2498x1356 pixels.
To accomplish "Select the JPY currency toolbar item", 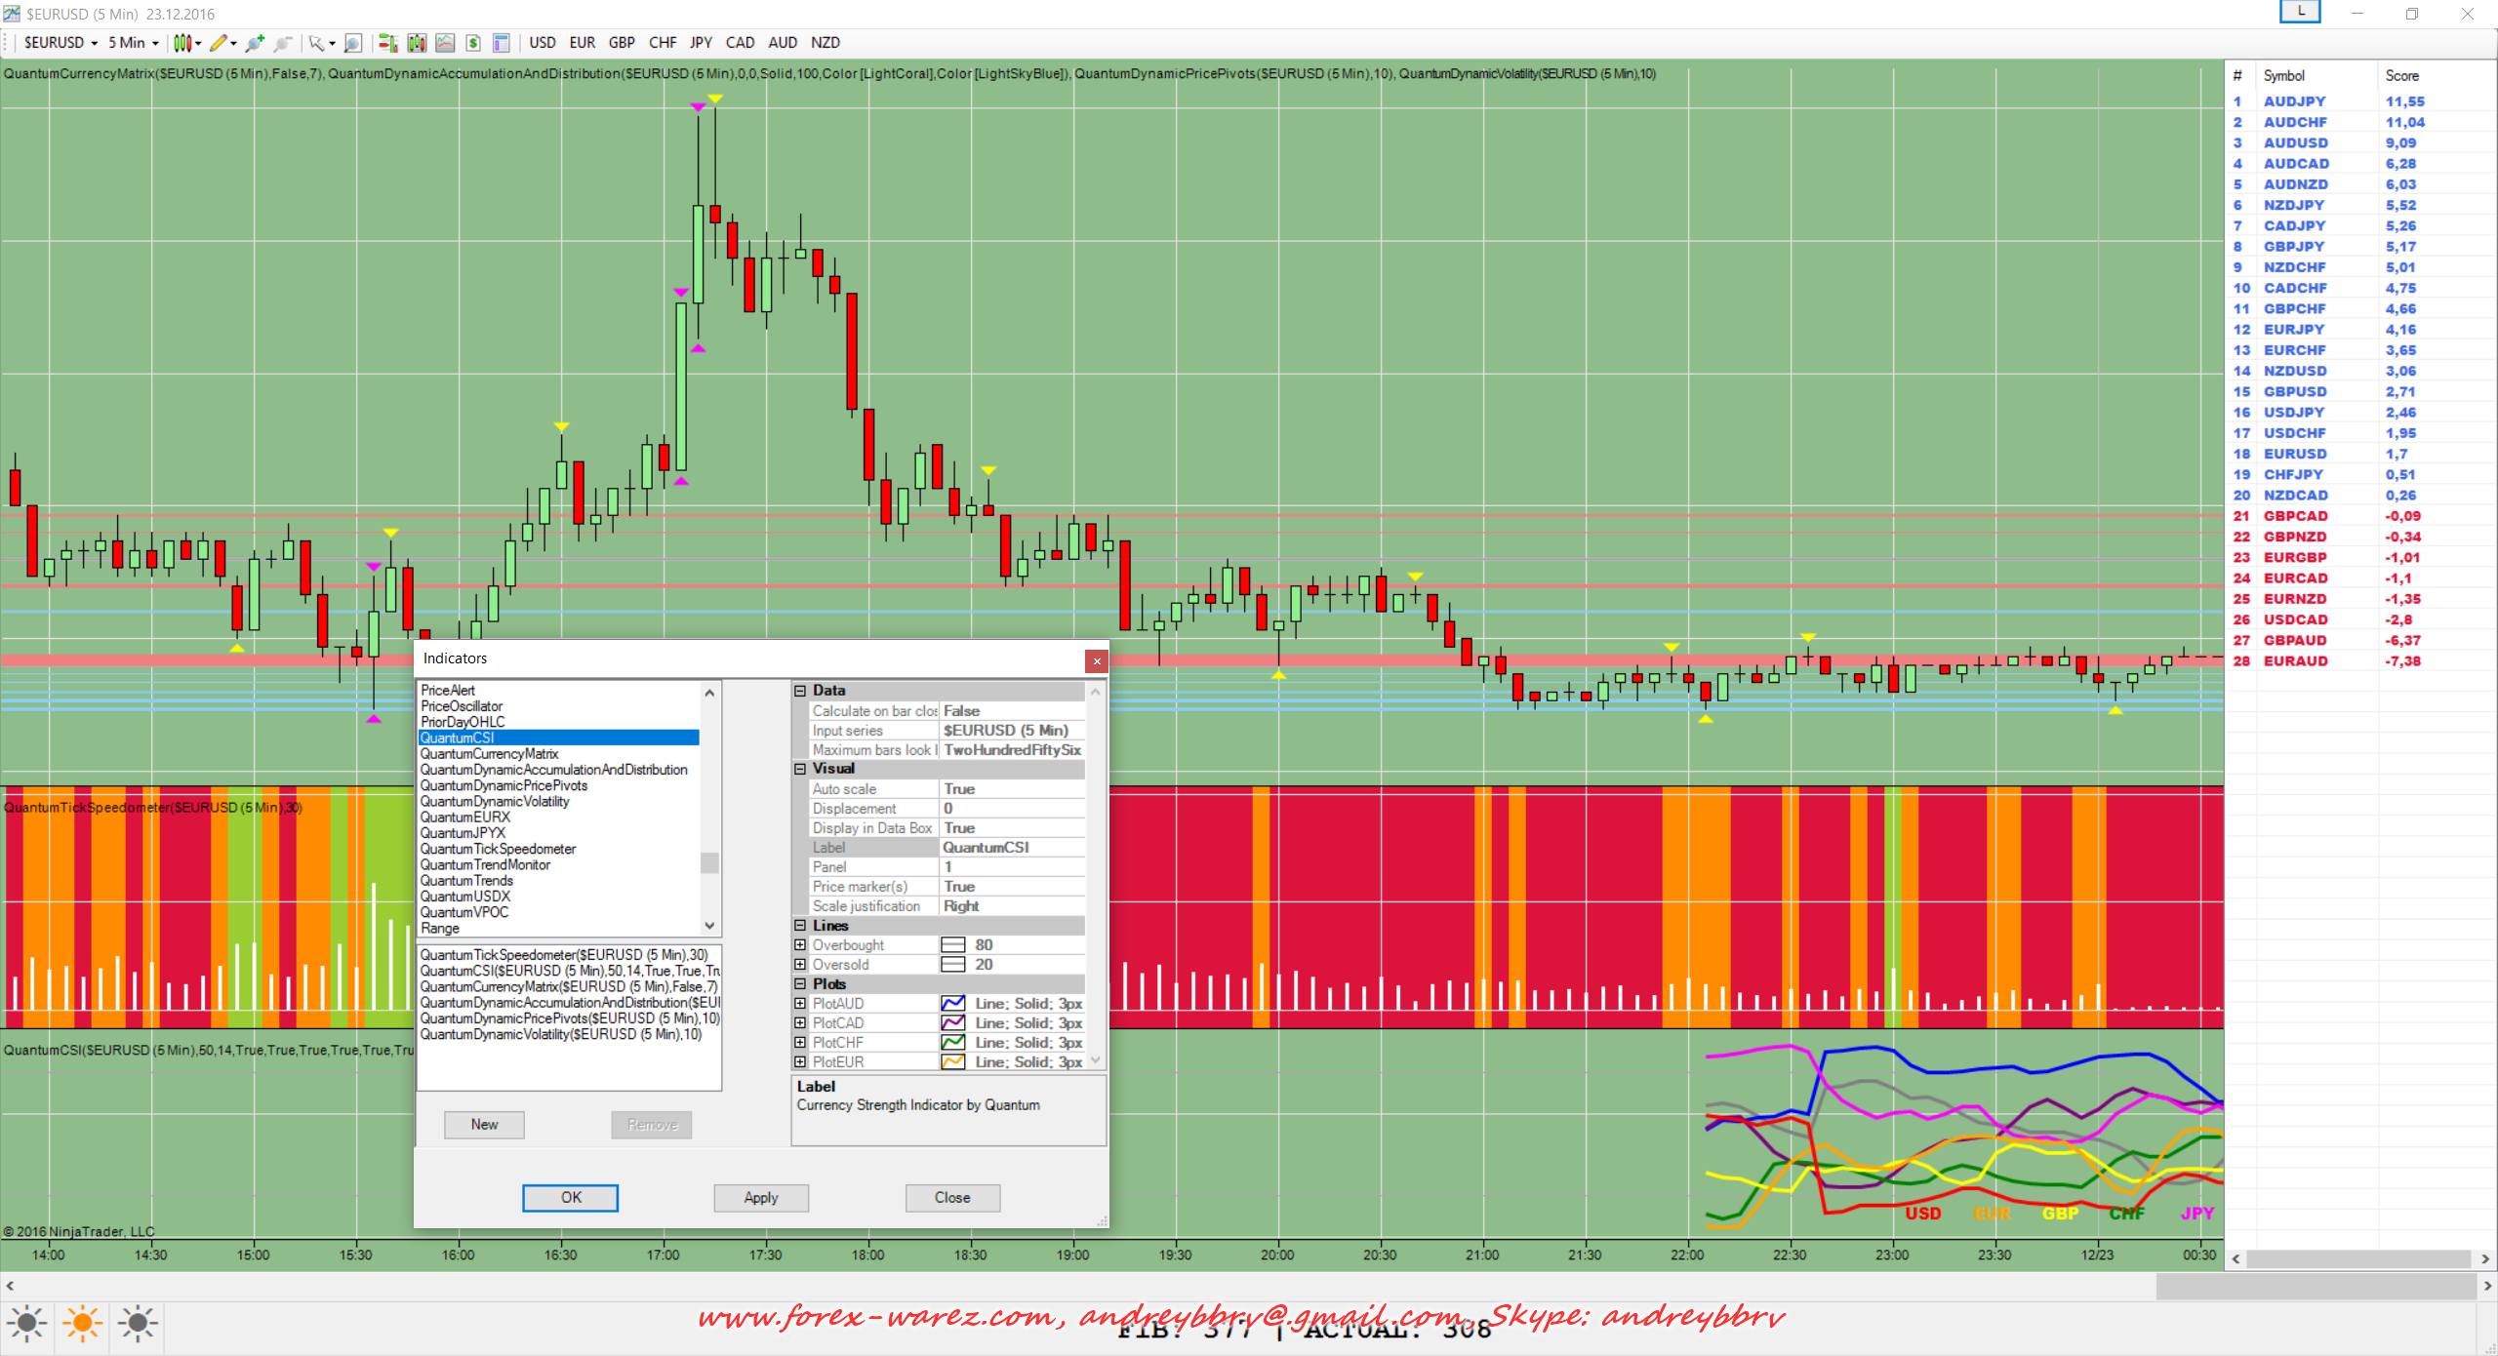I will click(701, 43).
